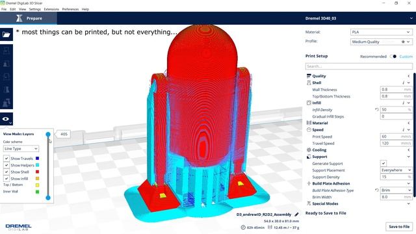The image size is (416, 234).
Task: Open the view mode eye icon
Action: pos(6,119)
